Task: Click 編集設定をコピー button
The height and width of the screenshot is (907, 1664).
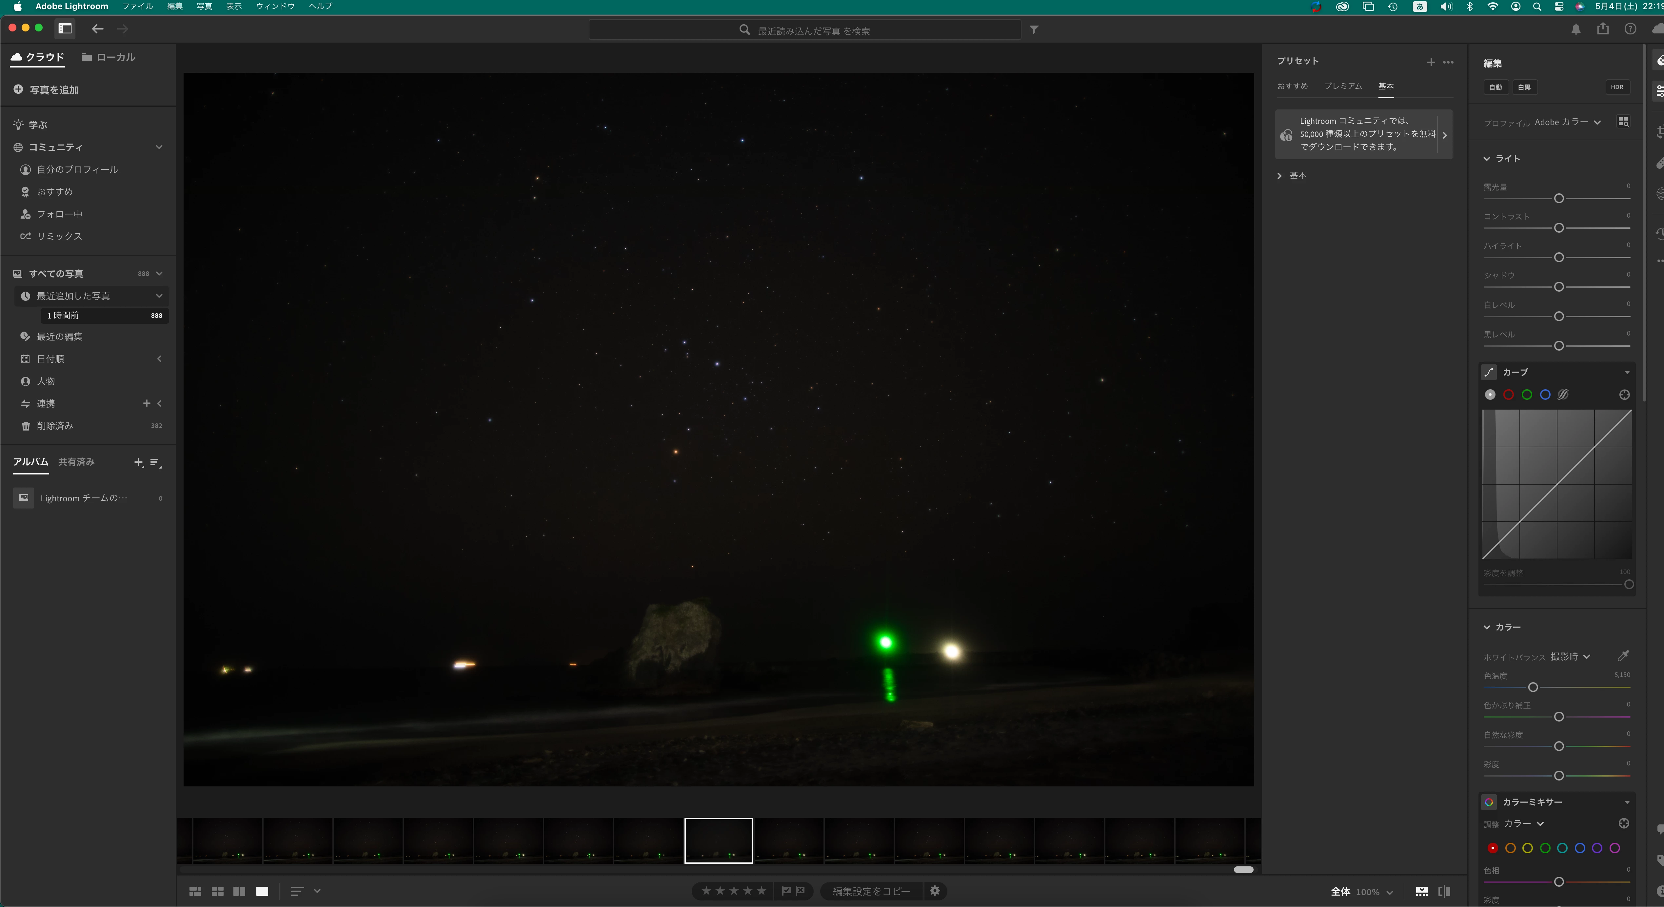Action: [871, 891]
